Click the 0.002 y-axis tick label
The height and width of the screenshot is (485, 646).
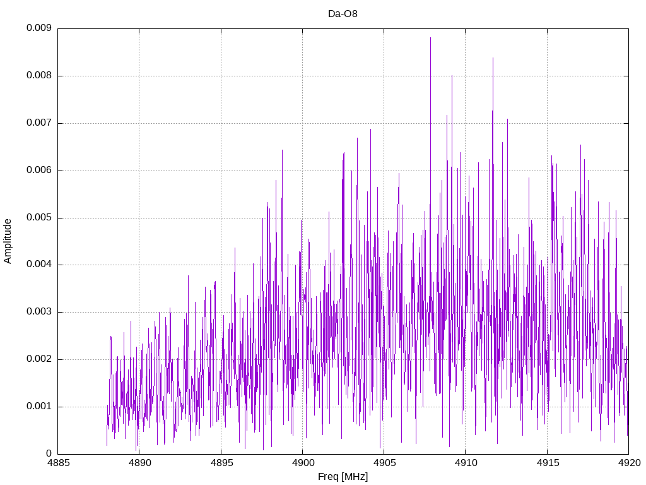39,359
